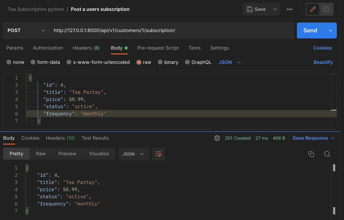Image resolution: width=344 pixels, height=220 pixels.
Task: Select the GraphQL body type
Action: [198, 62]
